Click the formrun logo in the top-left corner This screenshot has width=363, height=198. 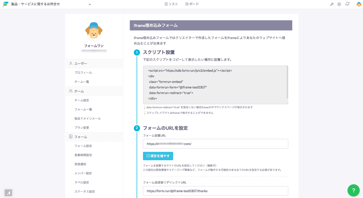click(5, 4)
